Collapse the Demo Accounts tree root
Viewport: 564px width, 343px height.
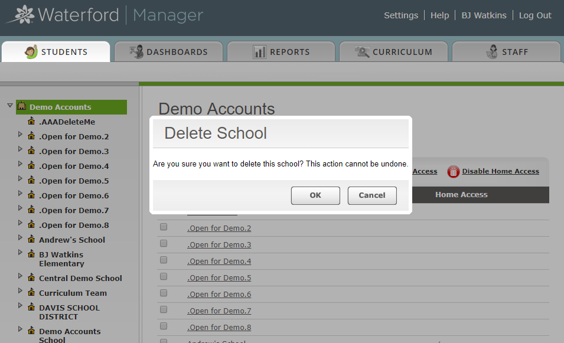click(x=10, y=105)
